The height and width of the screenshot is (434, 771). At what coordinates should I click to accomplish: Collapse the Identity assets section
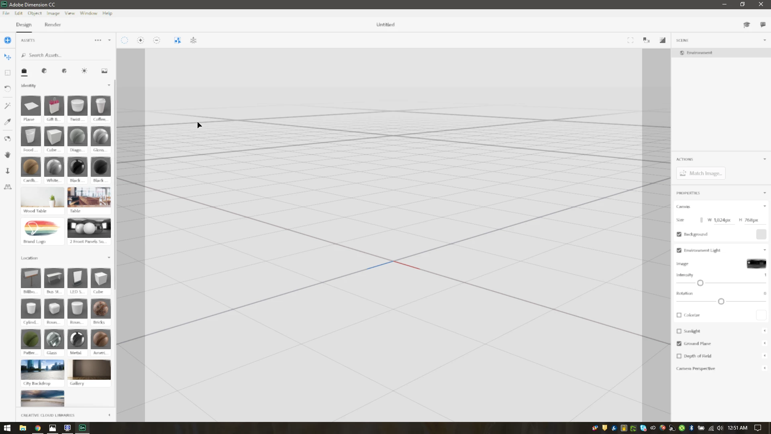pyautogui.click(x=109, y=85)
